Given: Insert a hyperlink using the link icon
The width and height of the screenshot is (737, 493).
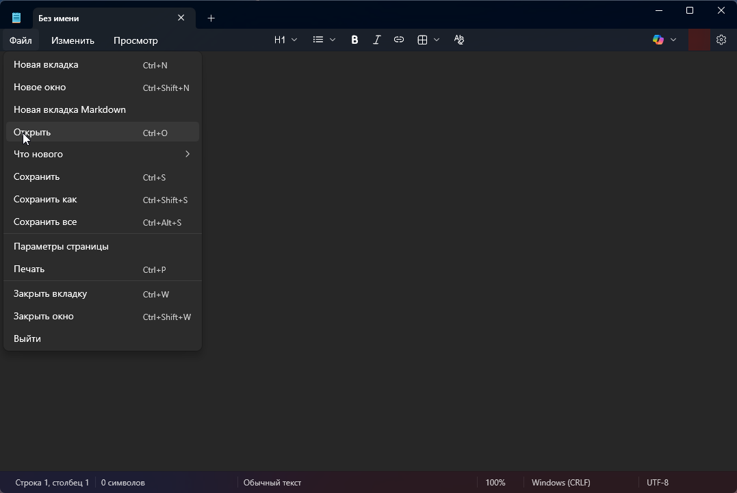Looking at the screenshot, I should pyautogui.click(x=399, y=40).
